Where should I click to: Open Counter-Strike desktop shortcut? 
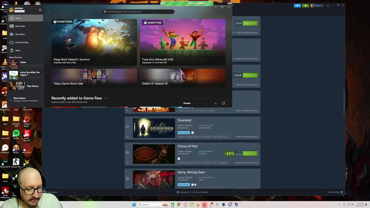coord(16,163)
